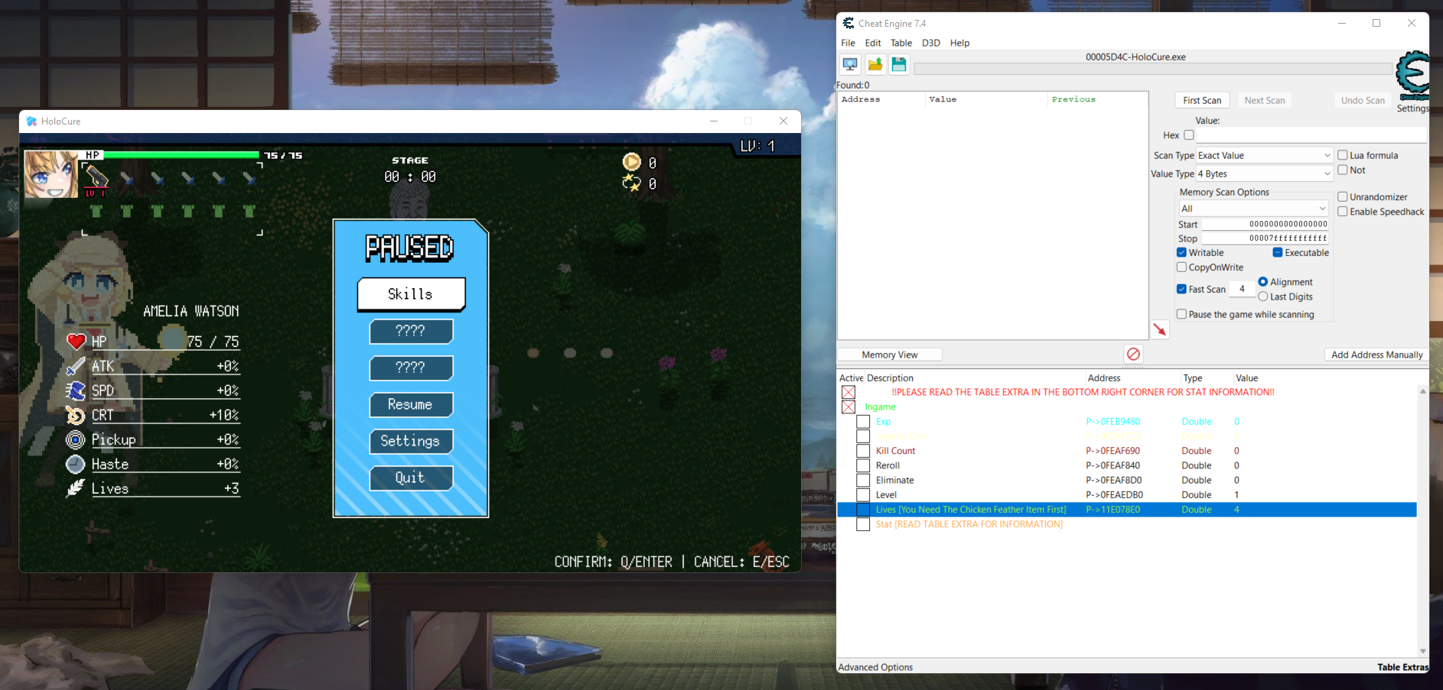Open the D3D menu
The image size is (1443, 690).
click(931, 43)
